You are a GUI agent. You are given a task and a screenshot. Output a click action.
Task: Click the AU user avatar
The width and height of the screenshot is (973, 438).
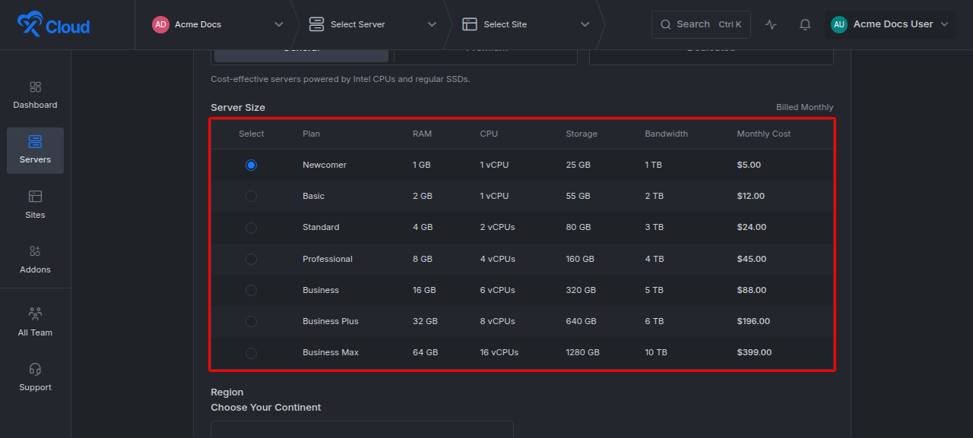[x=839, y=24]
